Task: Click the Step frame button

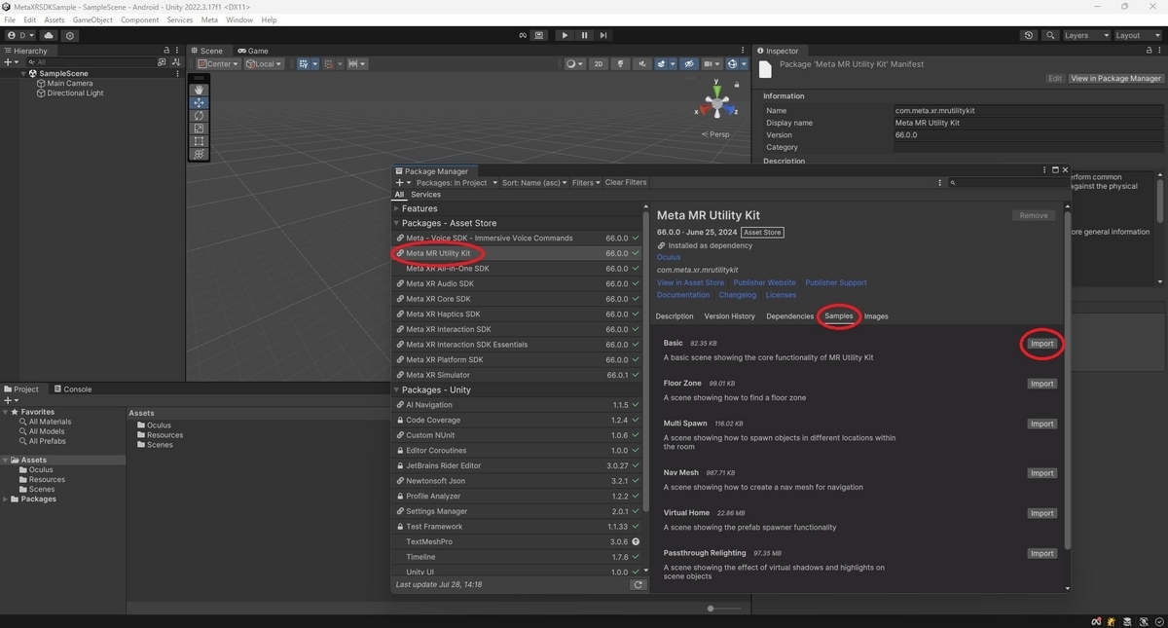Action: click(603, 35)
